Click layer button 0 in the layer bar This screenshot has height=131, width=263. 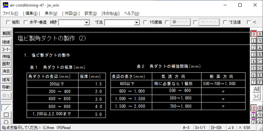click(x=254, y=34)
